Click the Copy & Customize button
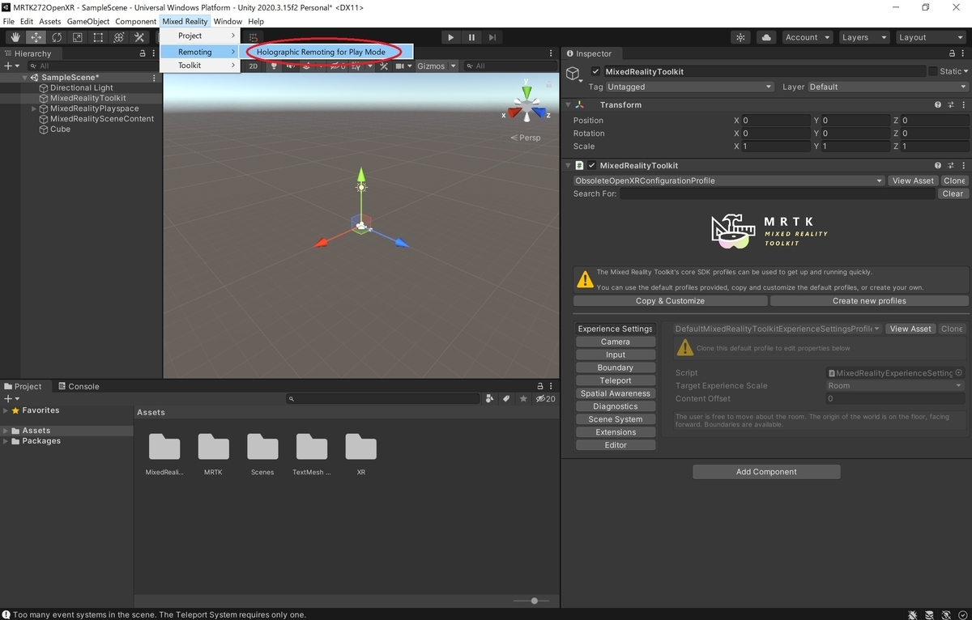Screen dimensions: 972x620 tap(670, 300)
